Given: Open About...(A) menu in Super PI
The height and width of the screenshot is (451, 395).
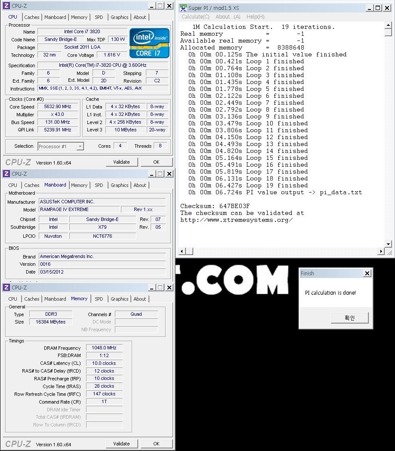Looking at the screenshot, I should [x=228, y=17].
